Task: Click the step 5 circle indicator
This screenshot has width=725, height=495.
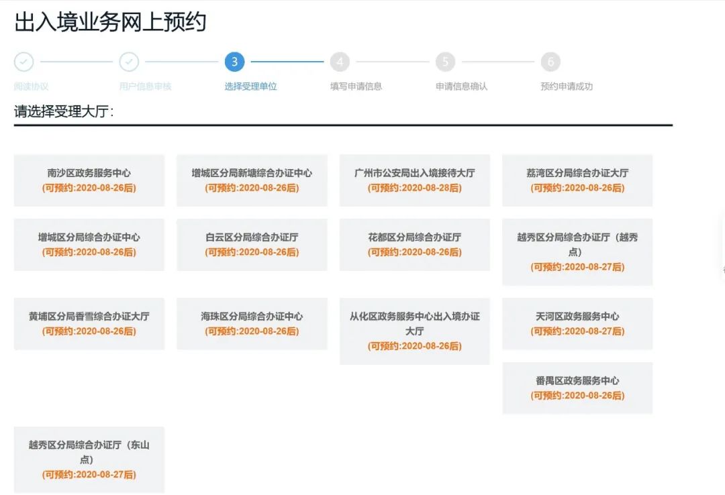Action: click(445, 62)
